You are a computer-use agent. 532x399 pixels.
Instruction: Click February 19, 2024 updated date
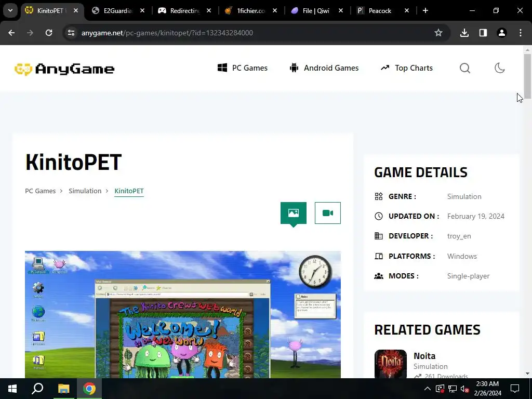tap(476, 216)
